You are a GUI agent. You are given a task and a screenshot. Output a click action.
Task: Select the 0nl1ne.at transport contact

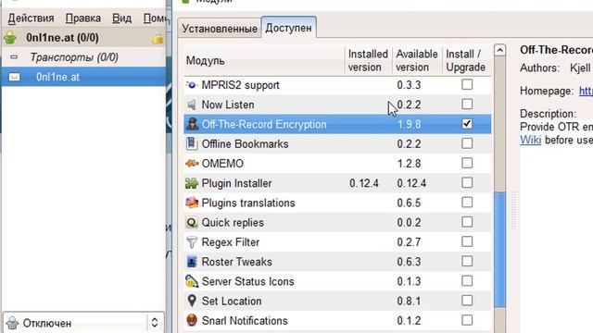83,77
